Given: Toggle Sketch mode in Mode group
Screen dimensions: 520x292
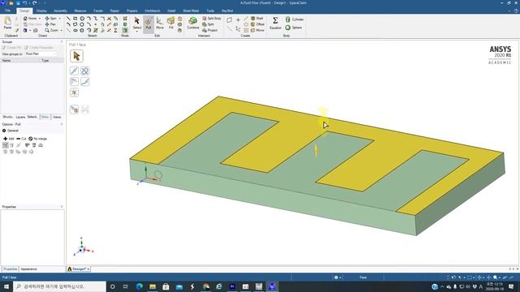Looking at the screenshot, I should pyautogui.click(x=125, y=18).
